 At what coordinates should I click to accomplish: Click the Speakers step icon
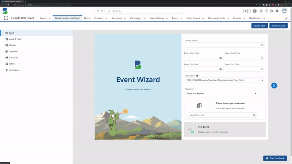[x=7, y=51]
